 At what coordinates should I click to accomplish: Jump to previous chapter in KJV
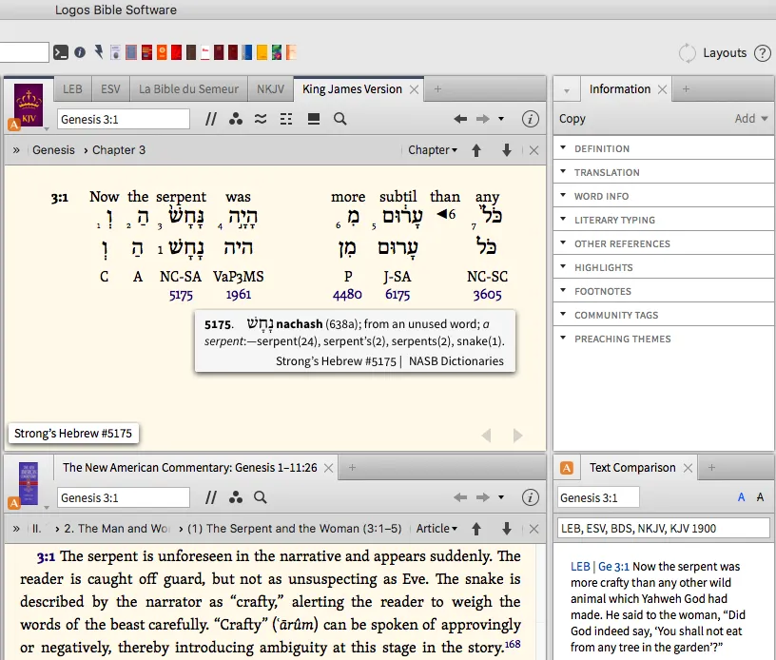coord(476,150)
